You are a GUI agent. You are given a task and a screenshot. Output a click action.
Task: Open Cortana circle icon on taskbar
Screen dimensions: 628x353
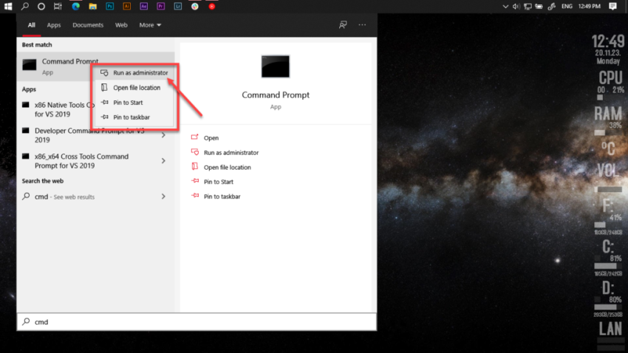pyautogui.click(x=41, y=7)
